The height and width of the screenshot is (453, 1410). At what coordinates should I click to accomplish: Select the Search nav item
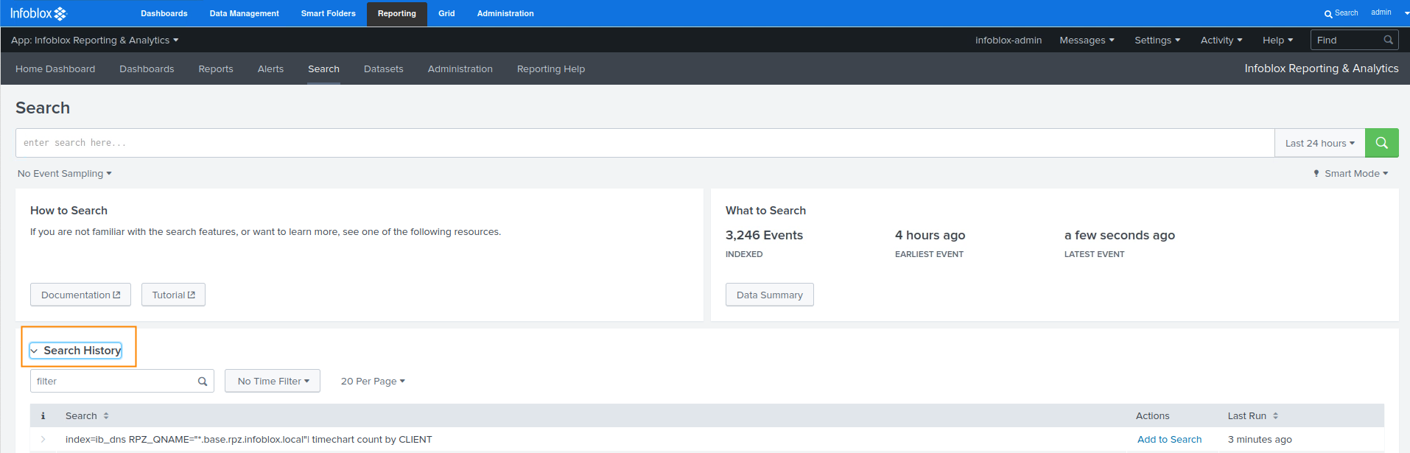(323, 69)
